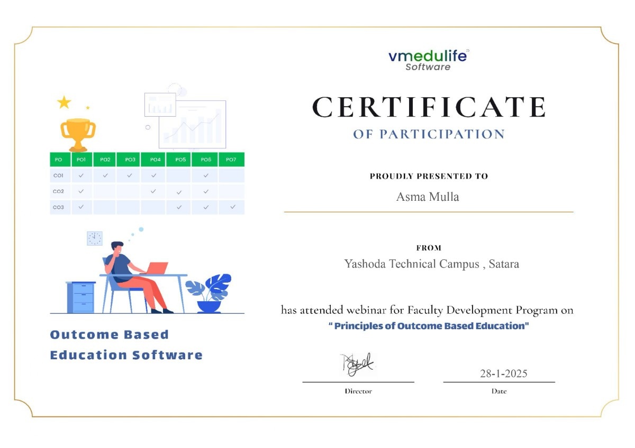Viewport: 635px width, 448px height.
Task: Click the blue potted plant
Action: point(210,293)
